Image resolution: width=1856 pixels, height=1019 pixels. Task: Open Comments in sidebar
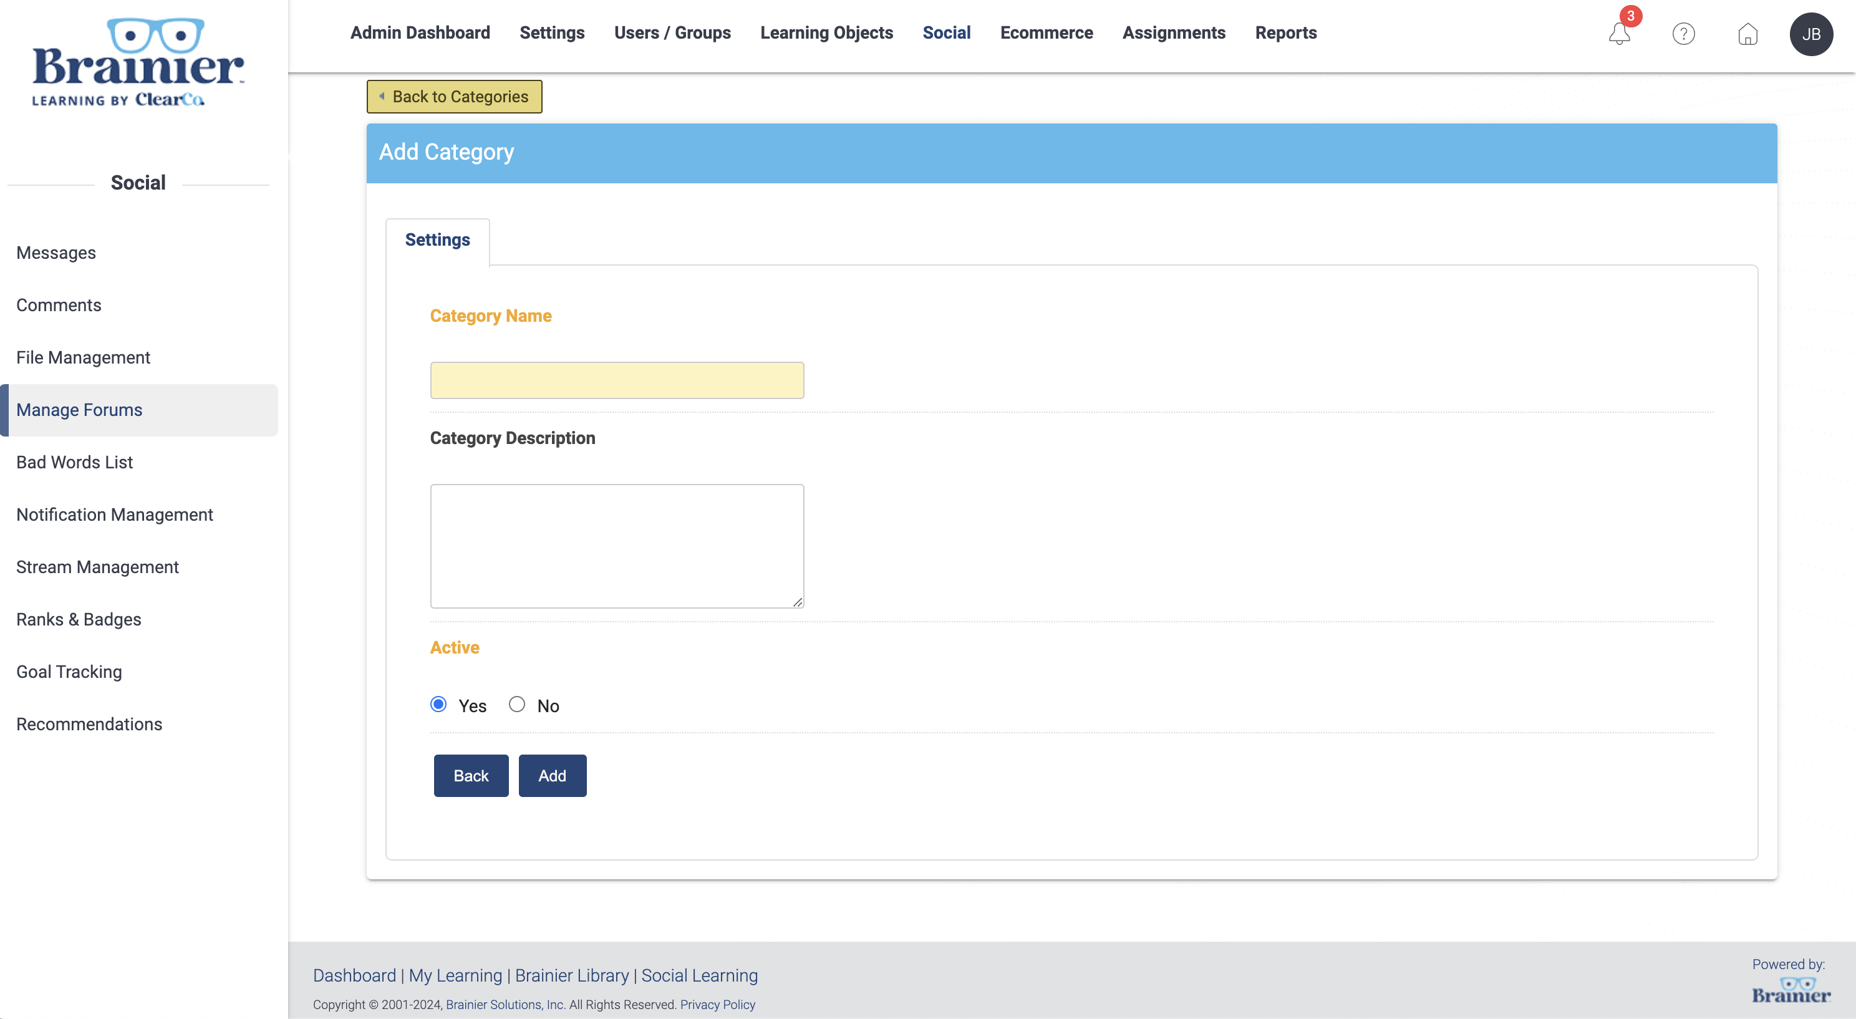59,306
